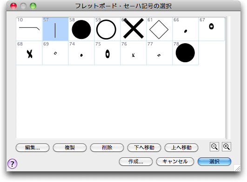Click the 作成... create button
247x182 pixels.
(x=136, y=162)
